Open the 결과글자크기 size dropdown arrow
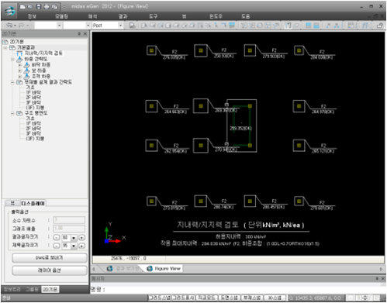Screen dimensions: 387x303 (x=74, y=238)
